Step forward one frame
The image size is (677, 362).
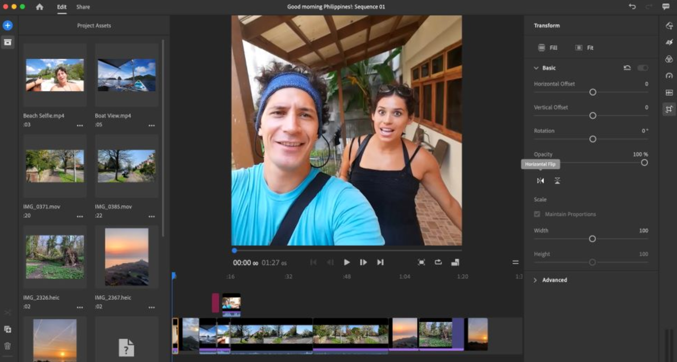363,262
